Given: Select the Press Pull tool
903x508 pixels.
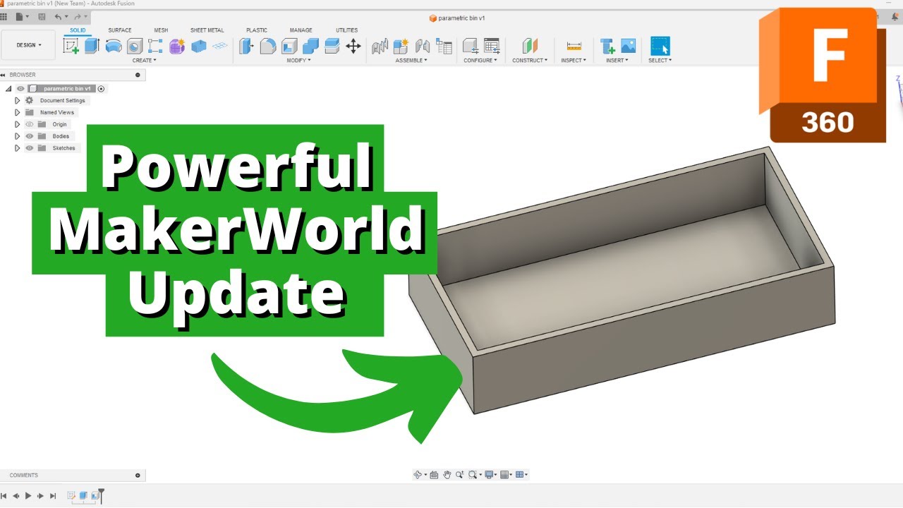Looking at the screenshot, I should 246,47.
